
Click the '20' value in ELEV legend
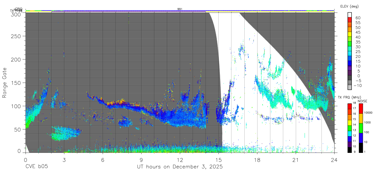pos(358,56)
